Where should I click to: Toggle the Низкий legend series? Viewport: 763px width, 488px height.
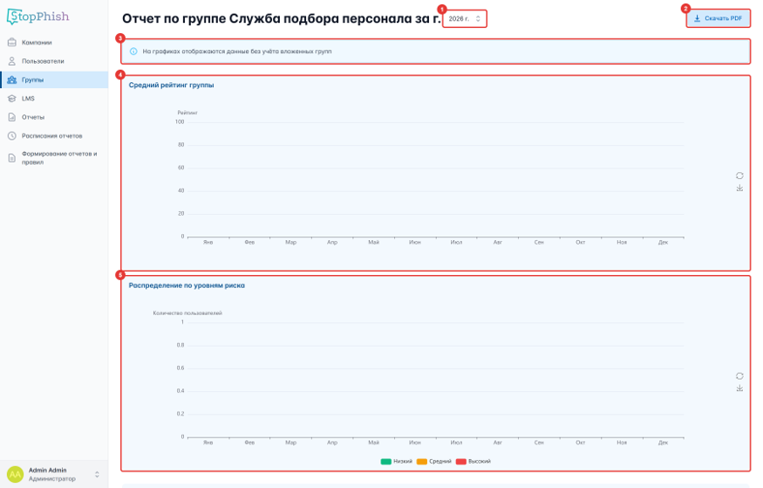[x=397, y=461]
